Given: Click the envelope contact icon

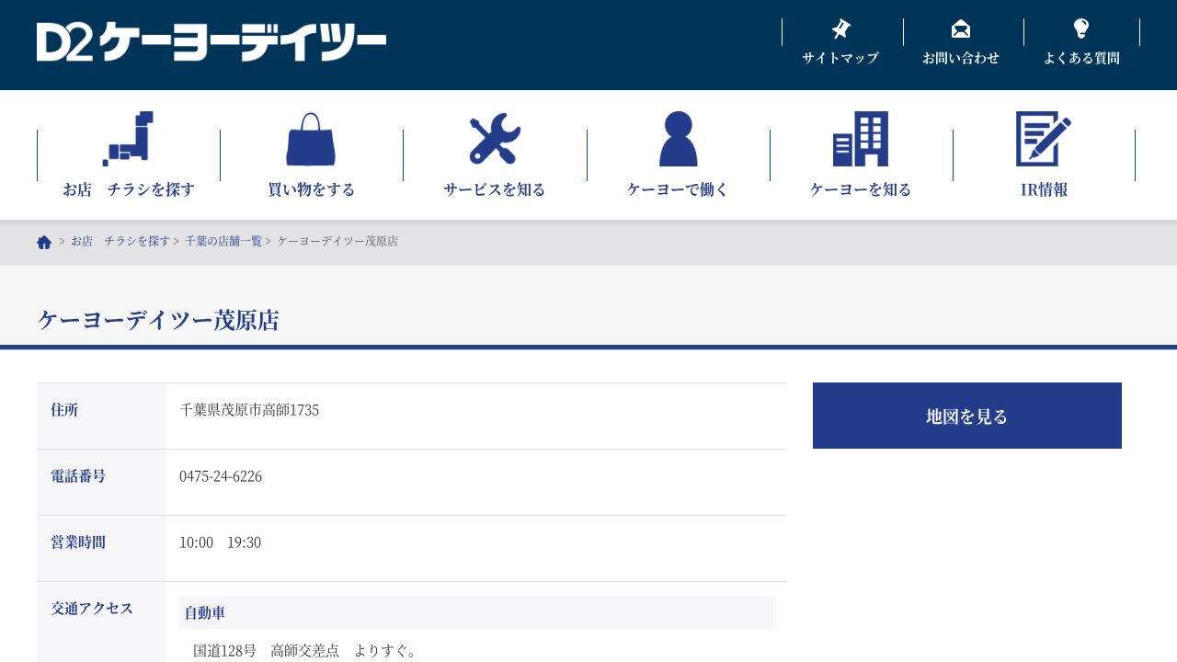Looking at the screenshot, I should (x=960, y=29).
